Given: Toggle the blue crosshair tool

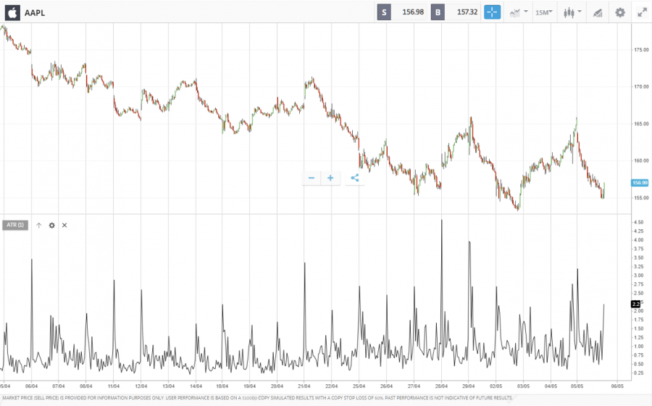Looking at the screenshot, I should [492, 12].
